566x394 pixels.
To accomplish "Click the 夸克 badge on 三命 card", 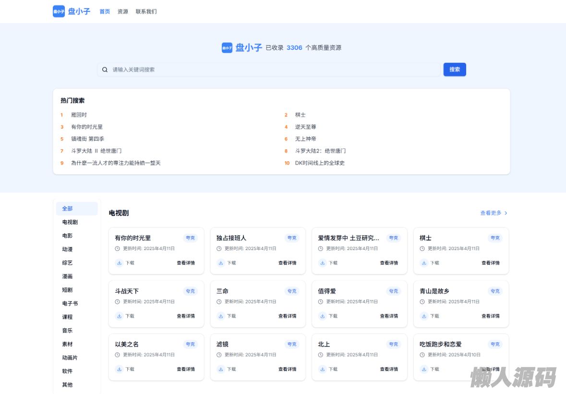I will tap(292, 291).
